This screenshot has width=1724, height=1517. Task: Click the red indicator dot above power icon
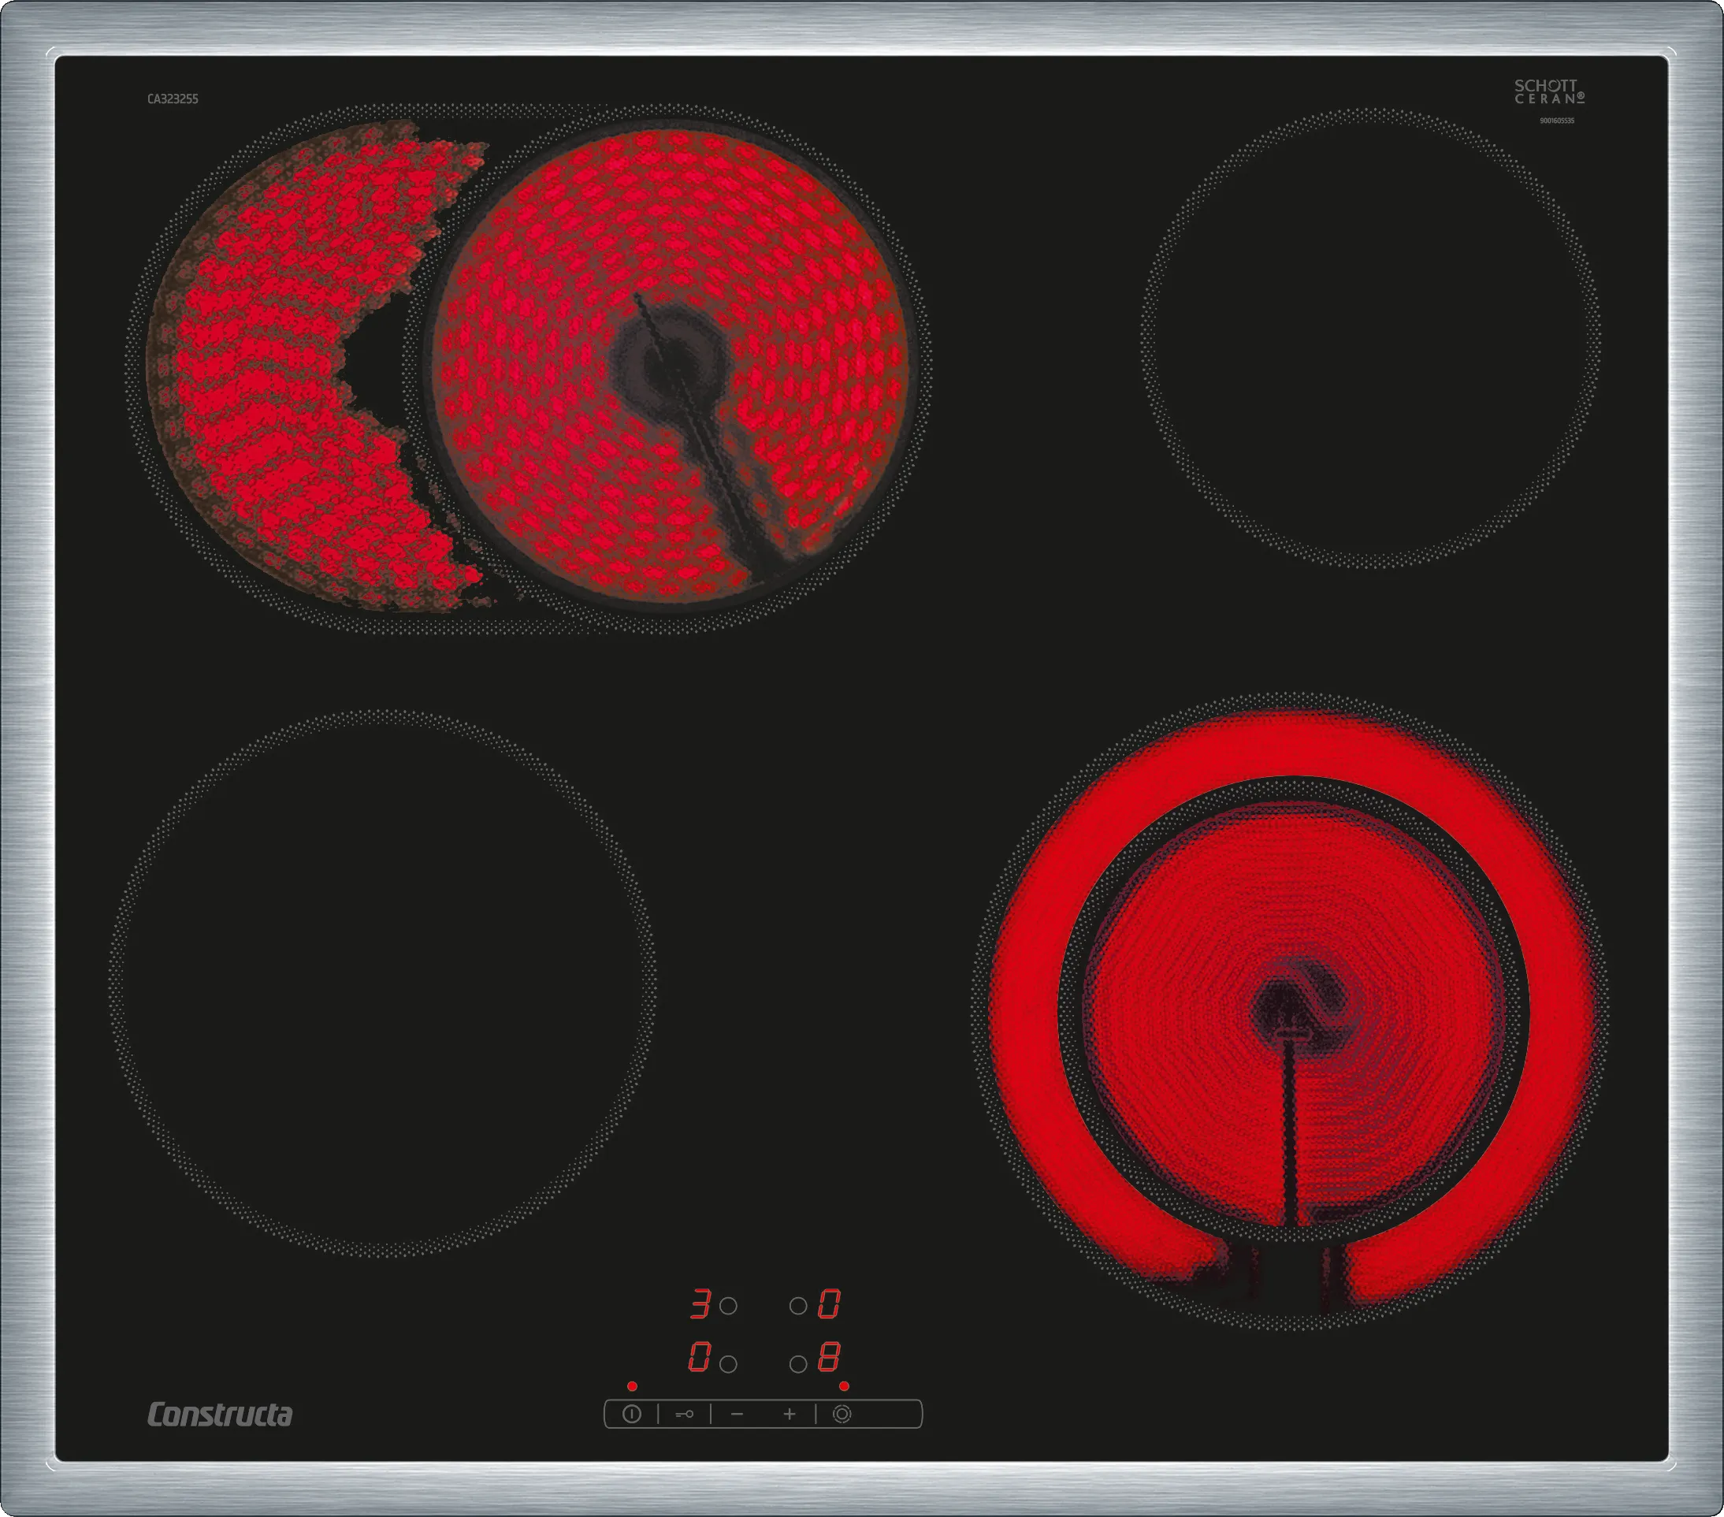[633, 1386]
